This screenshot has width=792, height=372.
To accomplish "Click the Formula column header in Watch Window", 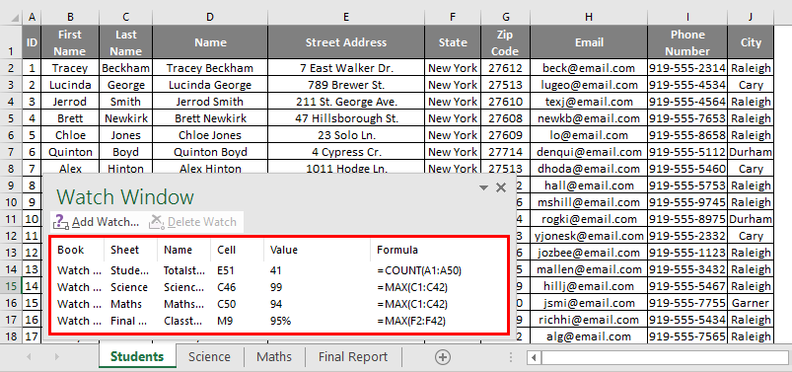I will point(397,250).
